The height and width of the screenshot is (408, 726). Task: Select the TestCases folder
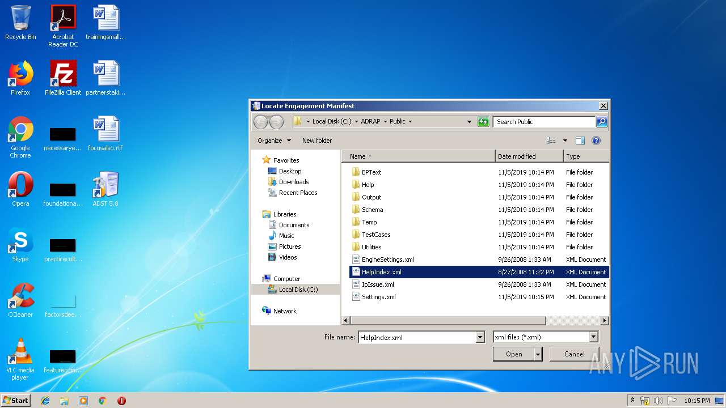(479, 235)
